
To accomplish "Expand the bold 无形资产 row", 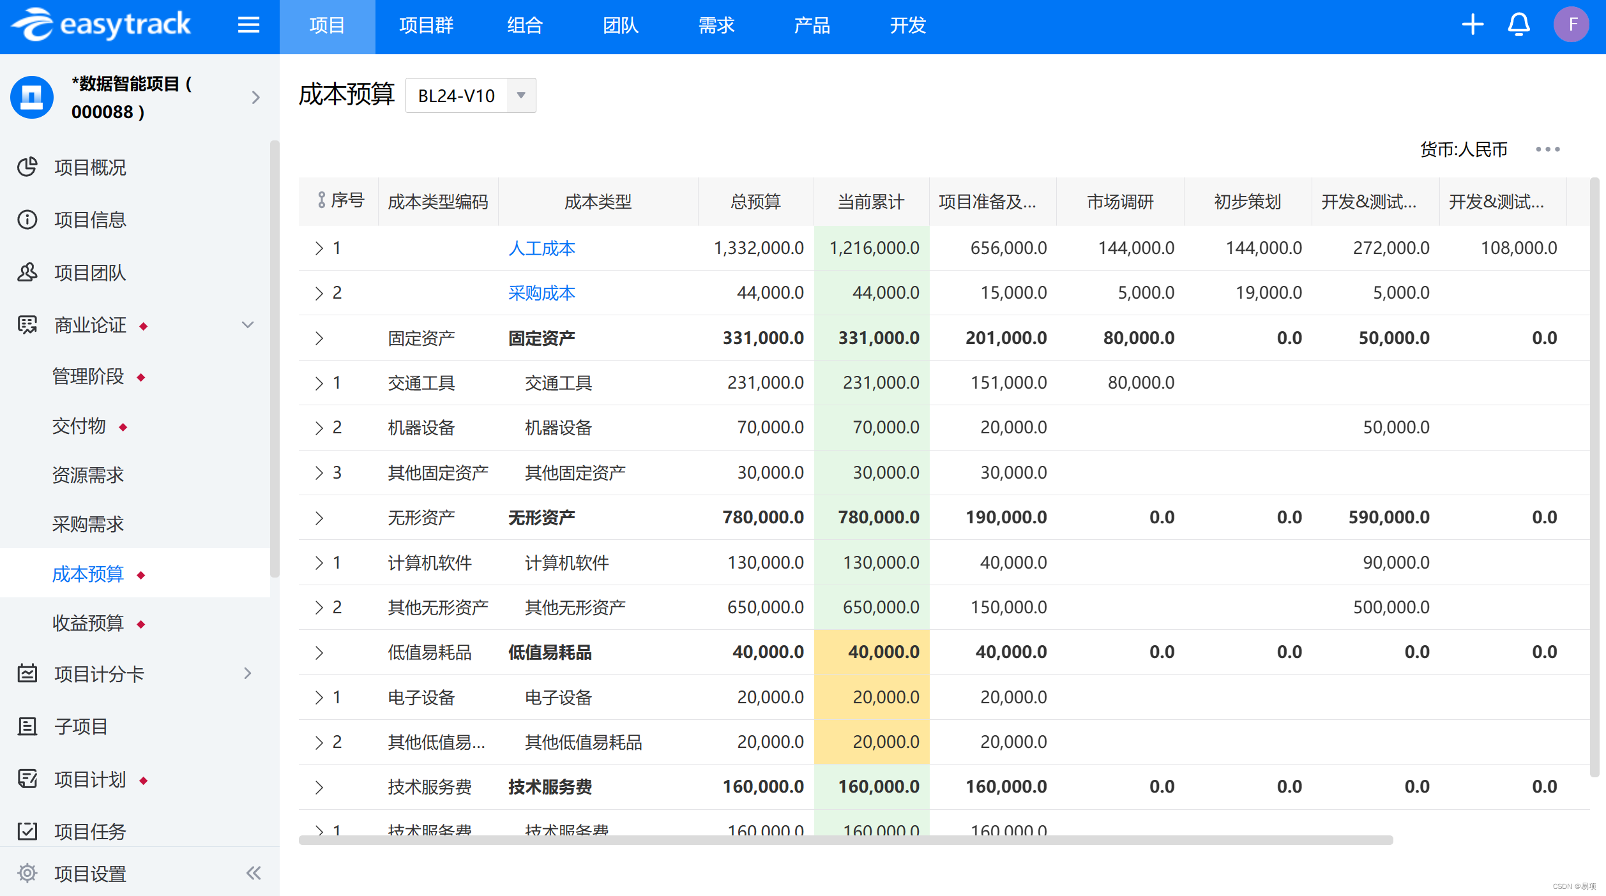I will (x=319, y=518).
